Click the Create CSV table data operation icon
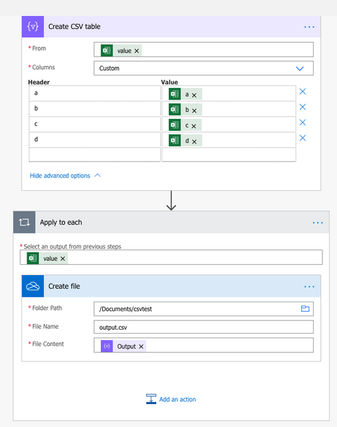Screen dimensions: 337x427 pyautogui.click(x=33, y=27)
